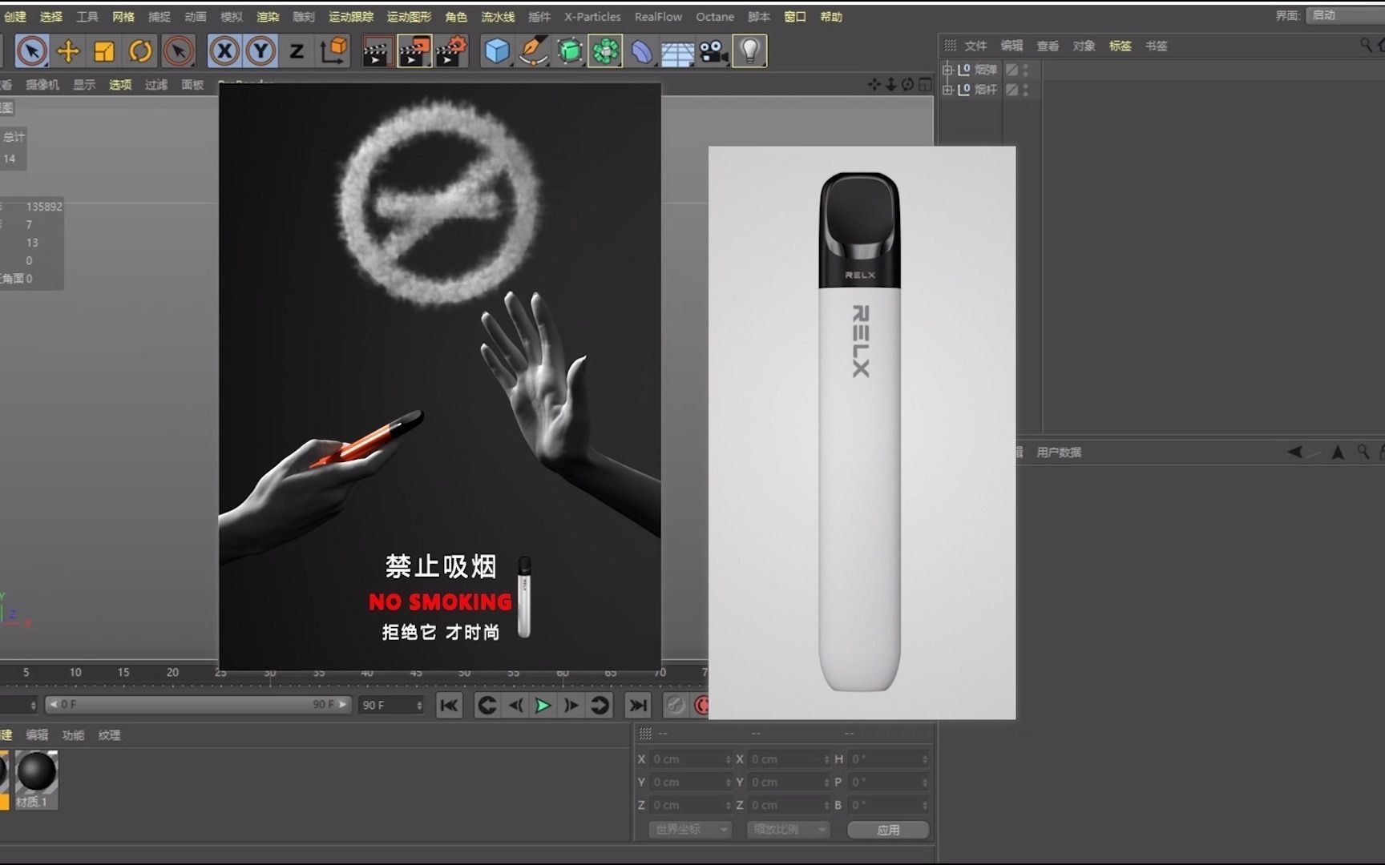Open the viewport 选项 menu
The width and height of the screenshot is (1385, 865).
120,84
